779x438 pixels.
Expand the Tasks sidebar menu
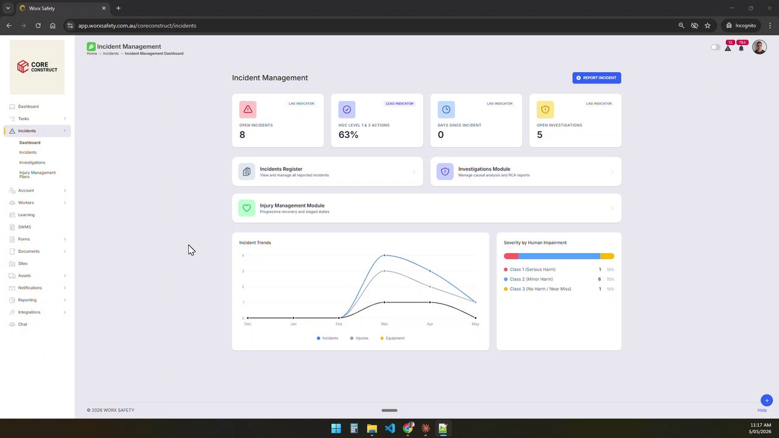[37, 119]
